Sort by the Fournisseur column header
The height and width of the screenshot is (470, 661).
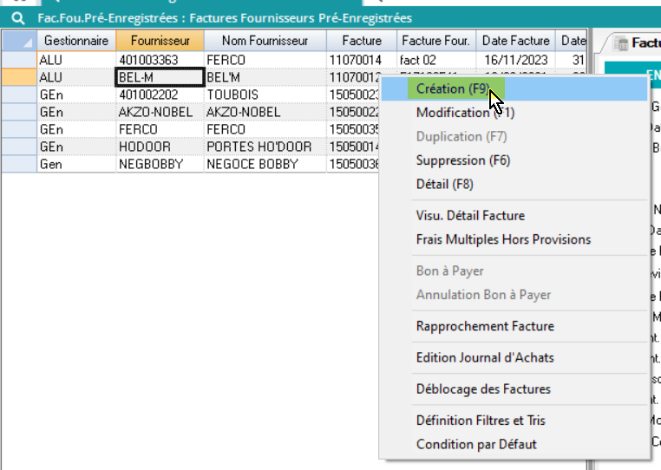(x=160, y=41)
